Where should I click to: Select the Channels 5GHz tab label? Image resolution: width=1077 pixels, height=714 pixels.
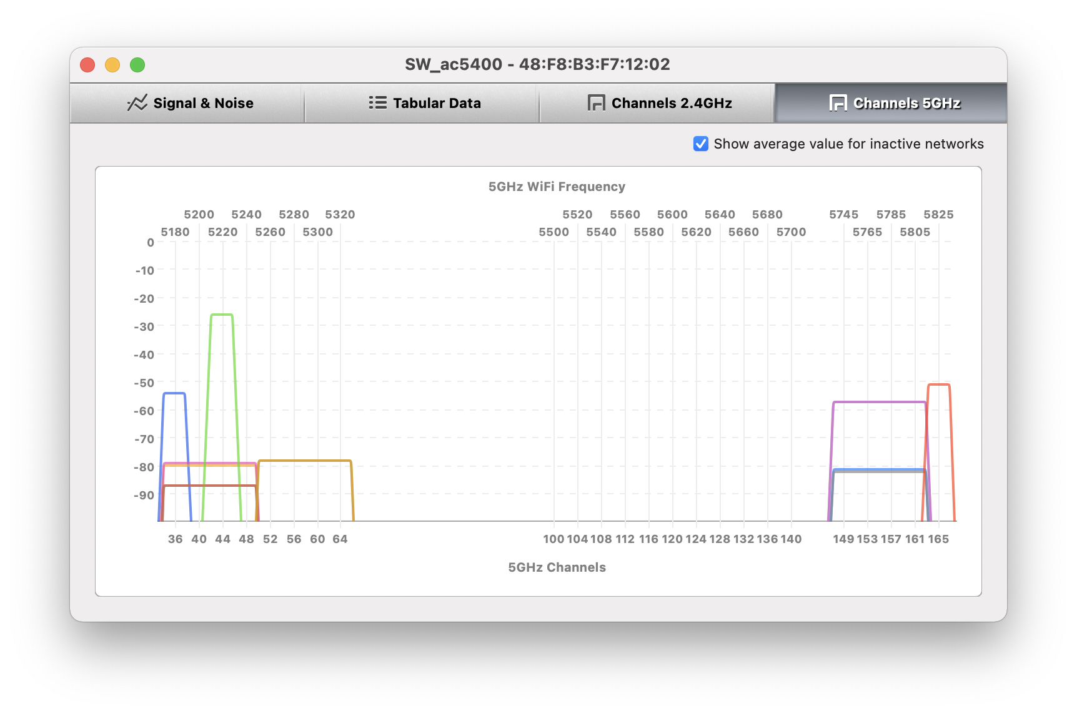(906, 104)
